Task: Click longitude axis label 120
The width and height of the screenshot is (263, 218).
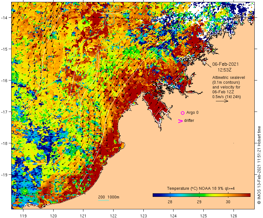Action: coord(53,216)
